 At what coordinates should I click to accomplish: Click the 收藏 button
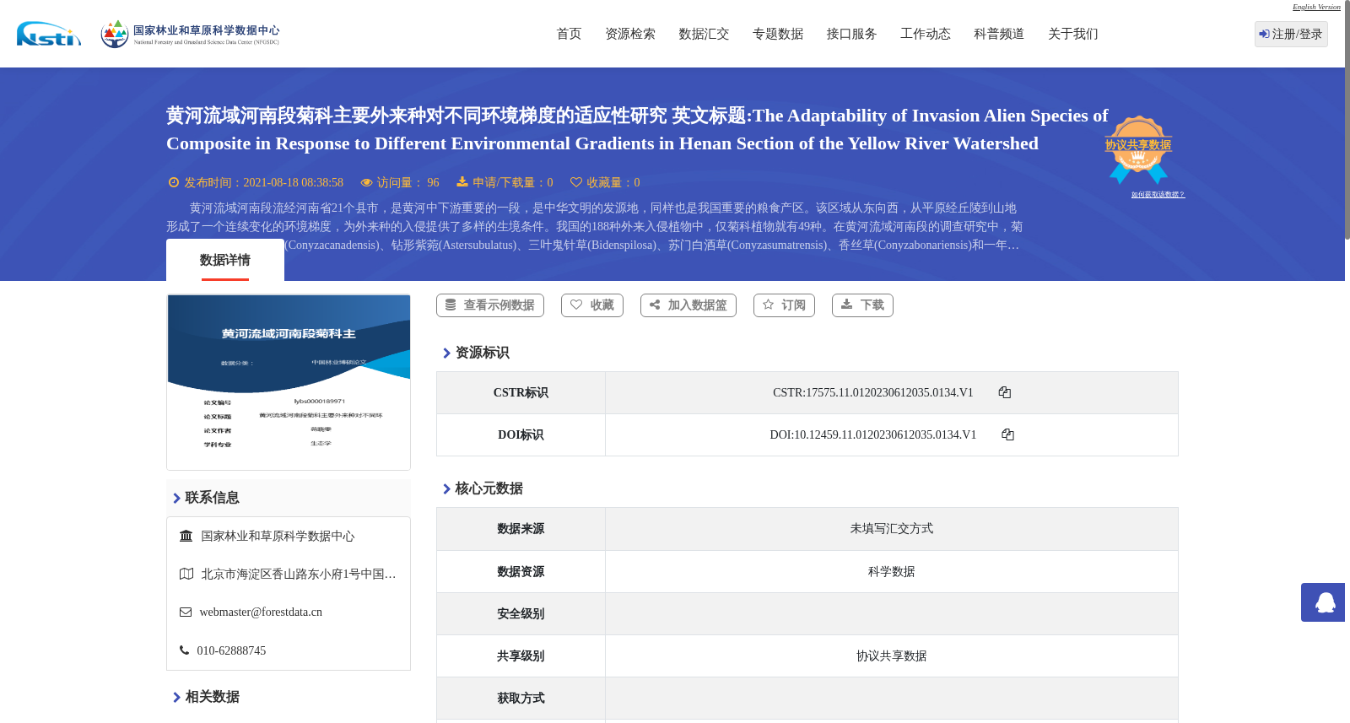(x=592, y=305)
